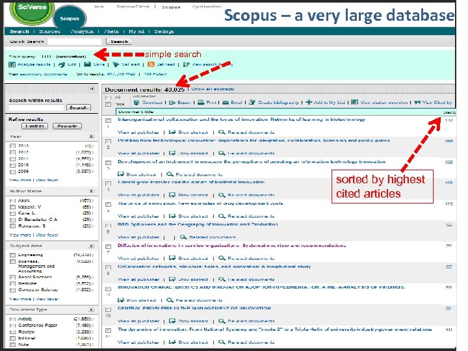This screenshot has height=351, width=468.
Task: Click Related documents magnifier for Collaboration networks result
Action: click(222, 279)
